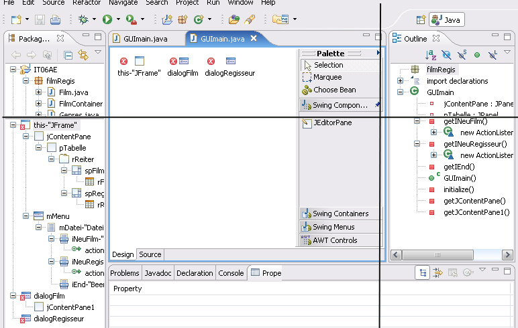
Task: Launch Debug with the bug icon
Action: [83, 20]
